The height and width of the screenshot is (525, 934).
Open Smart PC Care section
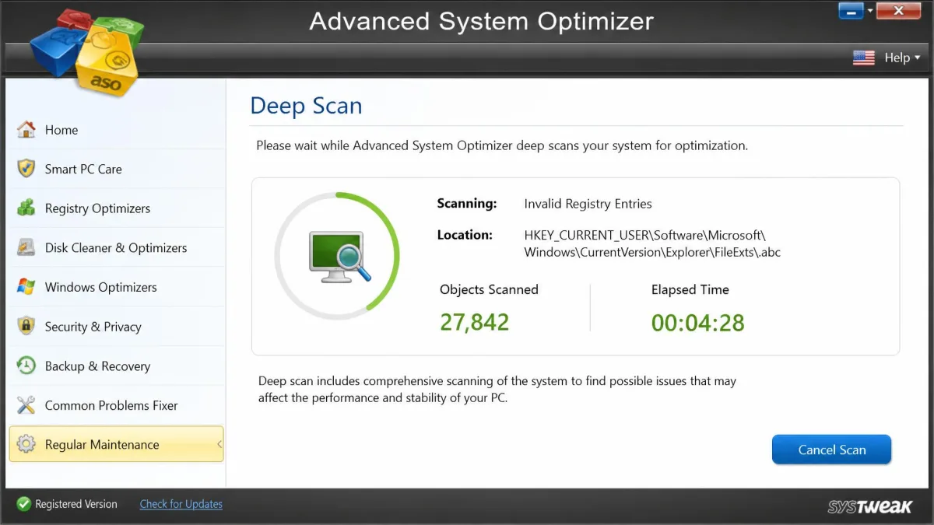click(117, 169)
